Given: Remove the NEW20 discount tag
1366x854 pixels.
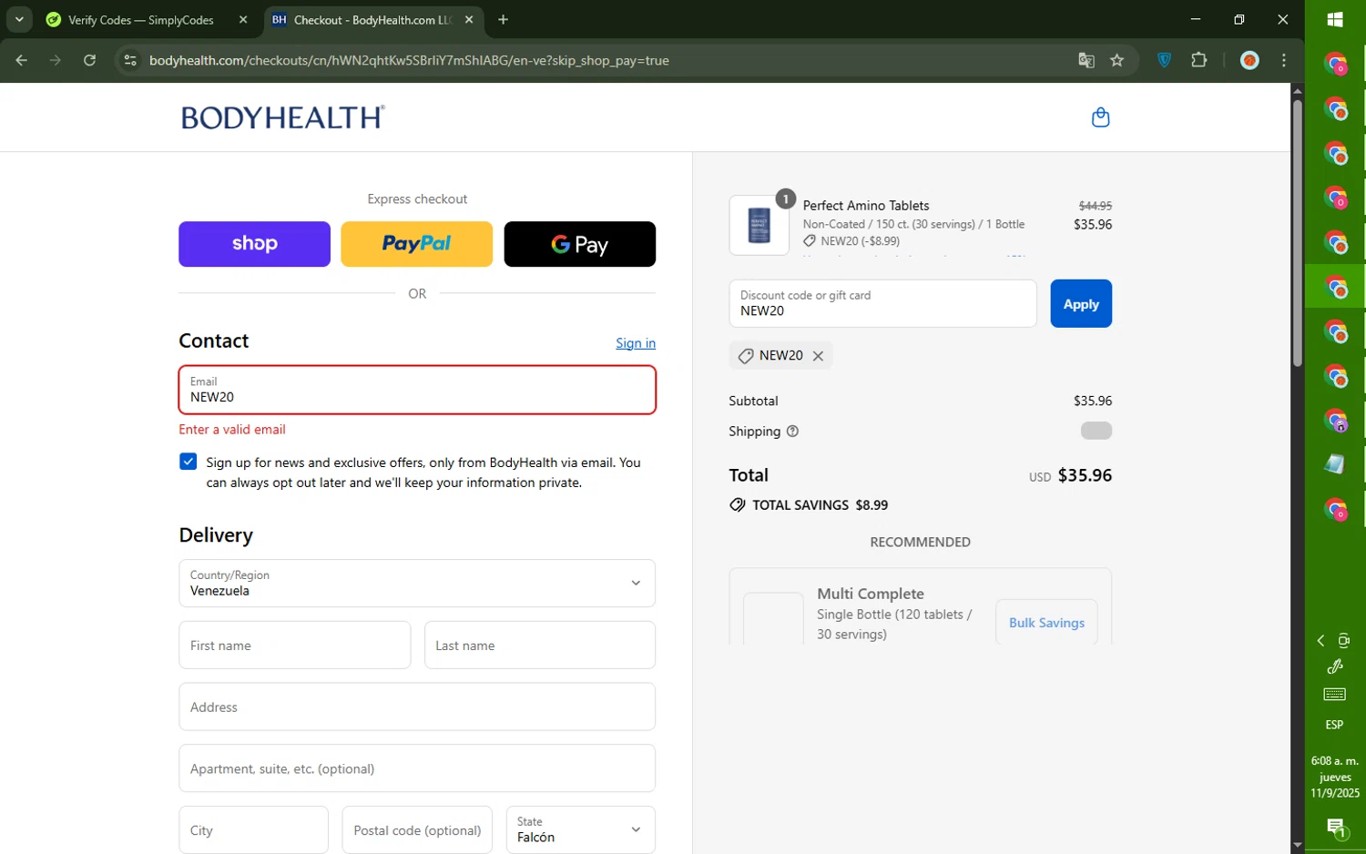Looking at the screenshot, I should 818,356.
